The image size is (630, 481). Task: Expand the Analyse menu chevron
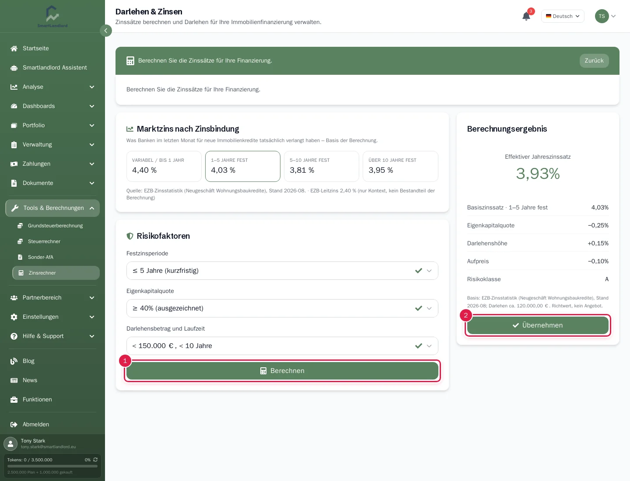tap(92, 87)
